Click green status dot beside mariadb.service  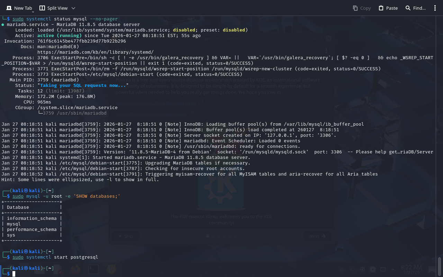click(x=3, y=25)
